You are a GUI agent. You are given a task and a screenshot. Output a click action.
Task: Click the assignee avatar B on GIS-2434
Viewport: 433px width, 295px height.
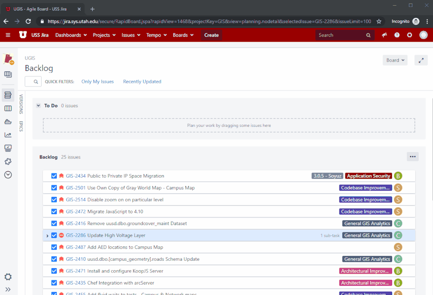coord(398,176)
